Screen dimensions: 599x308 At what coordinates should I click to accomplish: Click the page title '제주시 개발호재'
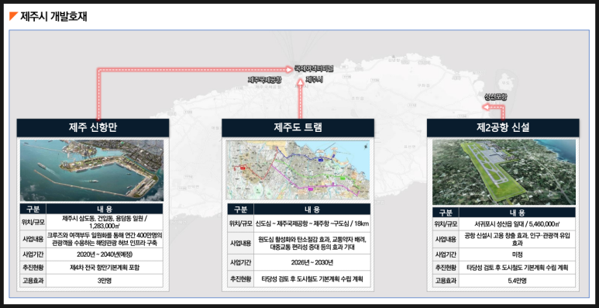(x=53, y=16)
